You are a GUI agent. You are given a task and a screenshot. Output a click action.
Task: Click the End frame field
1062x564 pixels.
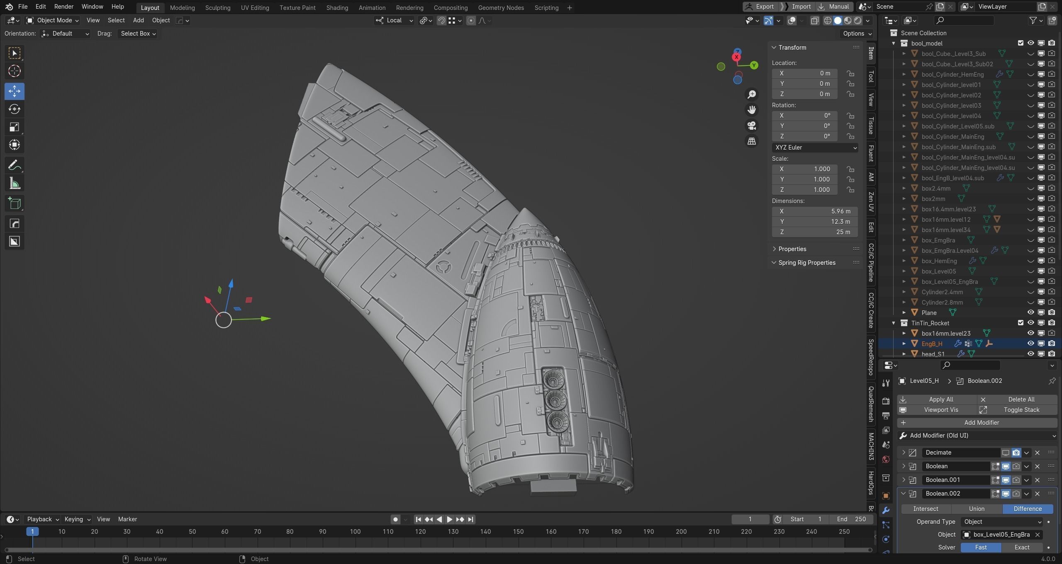tap(851, 519)
